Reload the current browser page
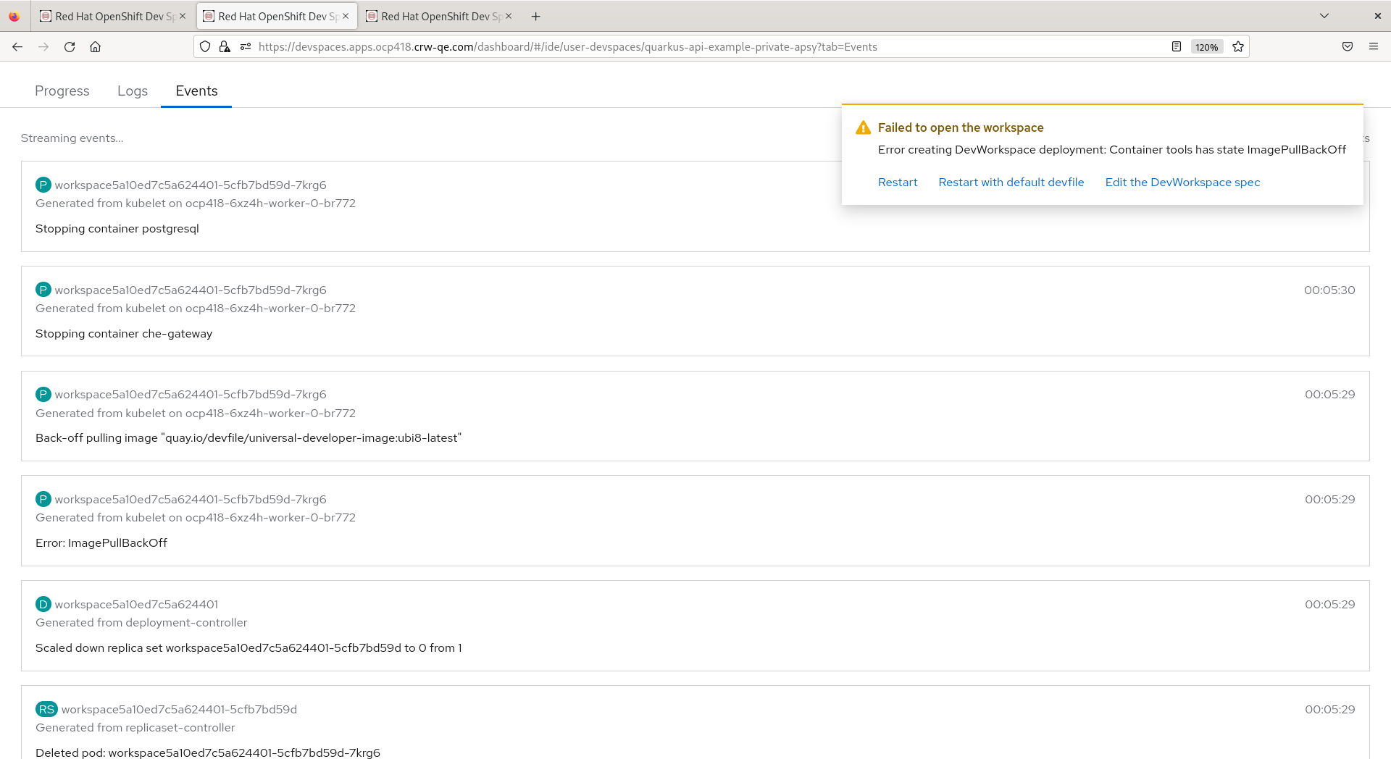This screenshot has height=759, width=1391. tap(70, 47)
